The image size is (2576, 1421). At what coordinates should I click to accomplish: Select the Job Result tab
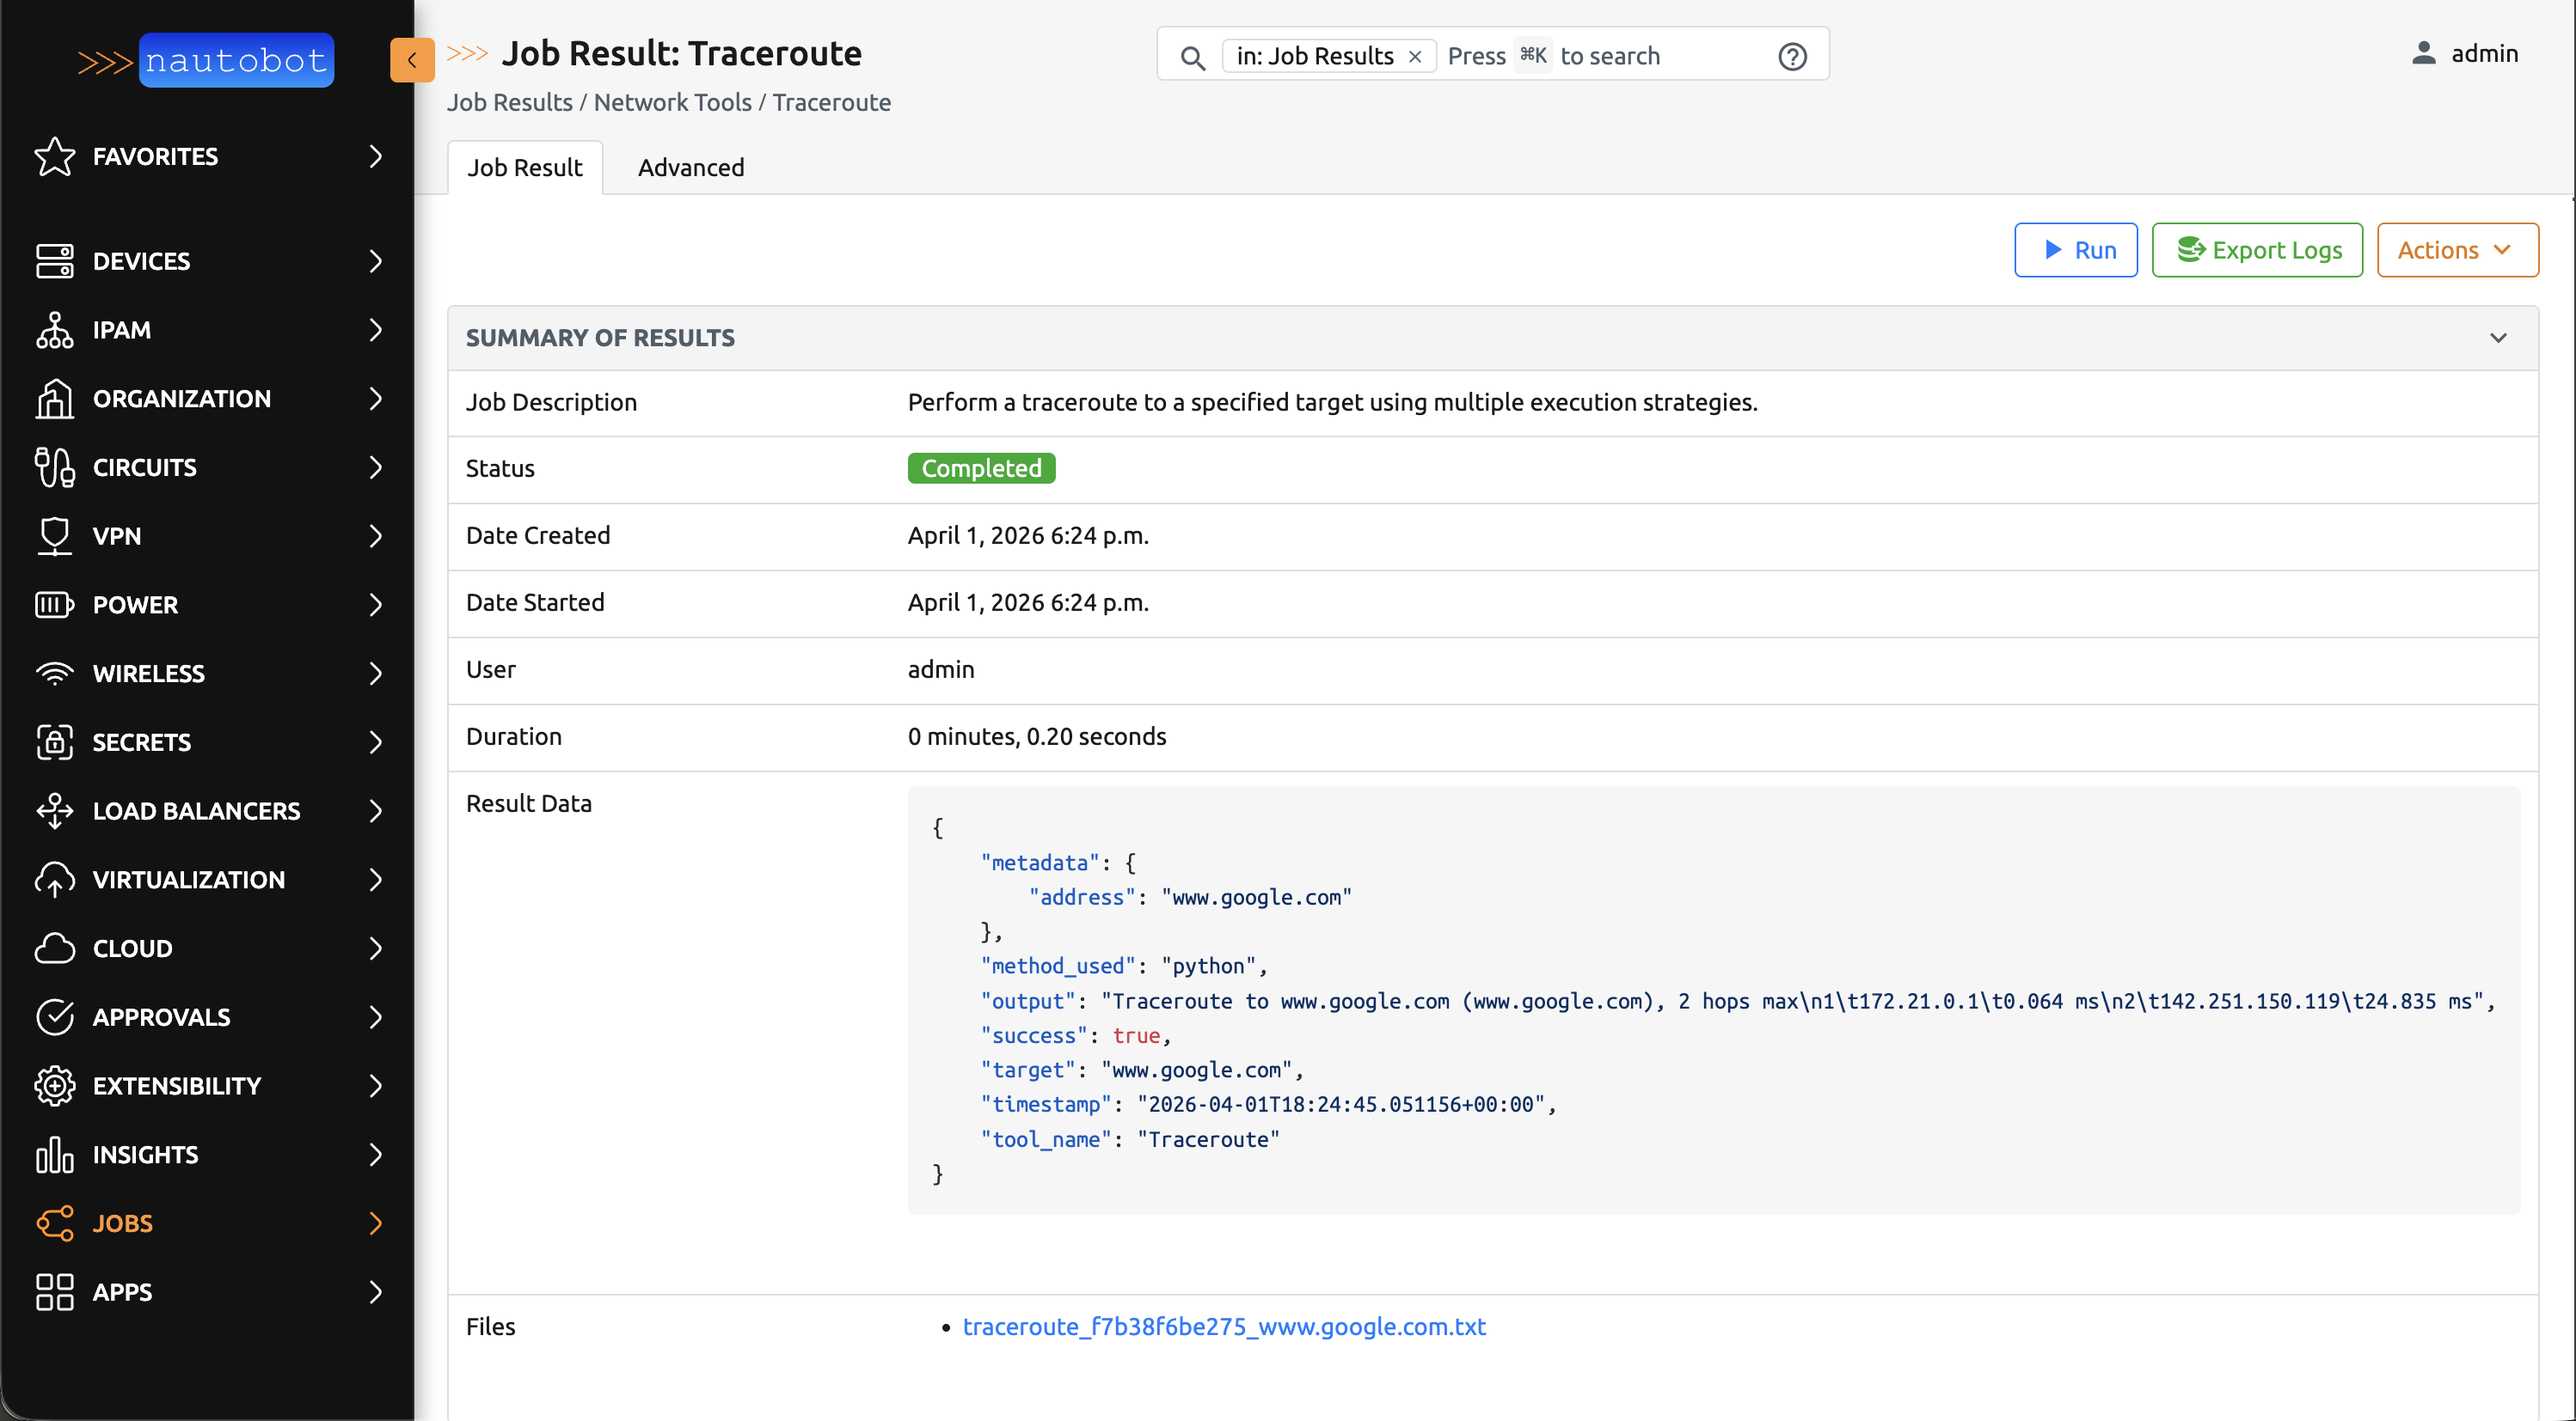[524, 168]
